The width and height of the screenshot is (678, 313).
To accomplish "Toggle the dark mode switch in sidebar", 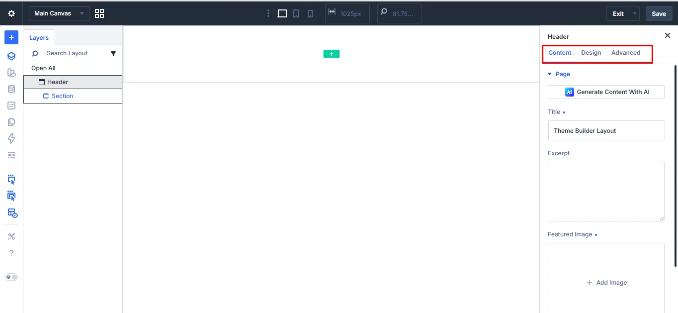I will tap(11, 277).
